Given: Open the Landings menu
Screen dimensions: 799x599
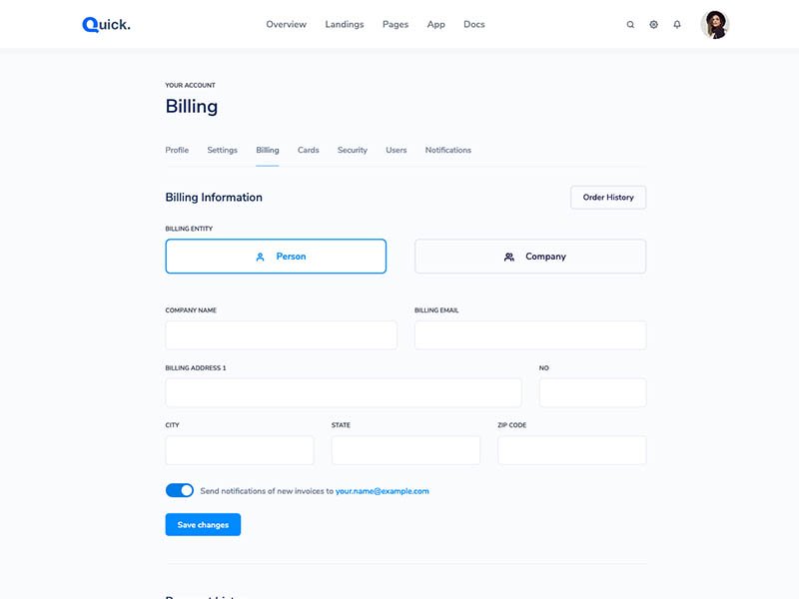Looking at the screenshot, I should [x=345, y=25].
